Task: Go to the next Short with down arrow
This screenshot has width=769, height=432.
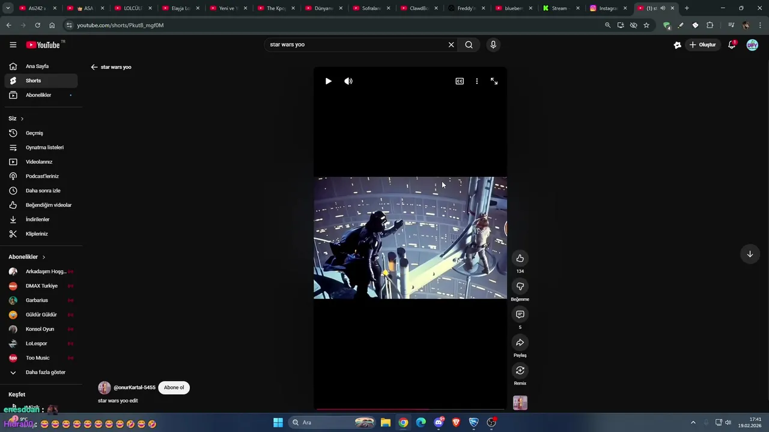Action: point(750,254)
